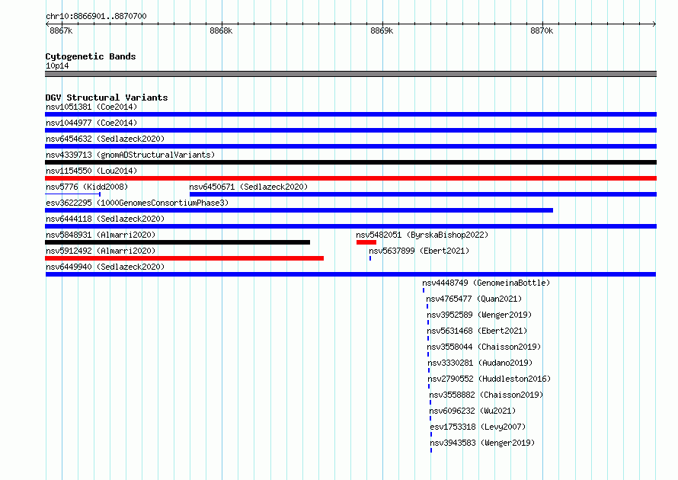The height and width of the screenshot is (480, 678).
Task: Open nsv6450671 (Sedlazeck2020) label
Action: (x=248, y=187)
